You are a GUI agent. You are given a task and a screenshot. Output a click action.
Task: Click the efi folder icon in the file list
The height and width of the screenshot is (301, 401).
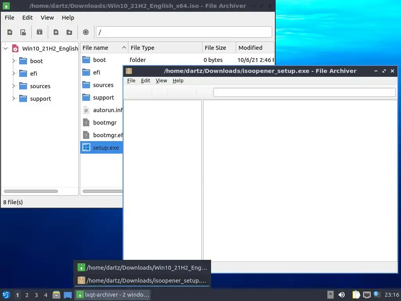[86, 73]
